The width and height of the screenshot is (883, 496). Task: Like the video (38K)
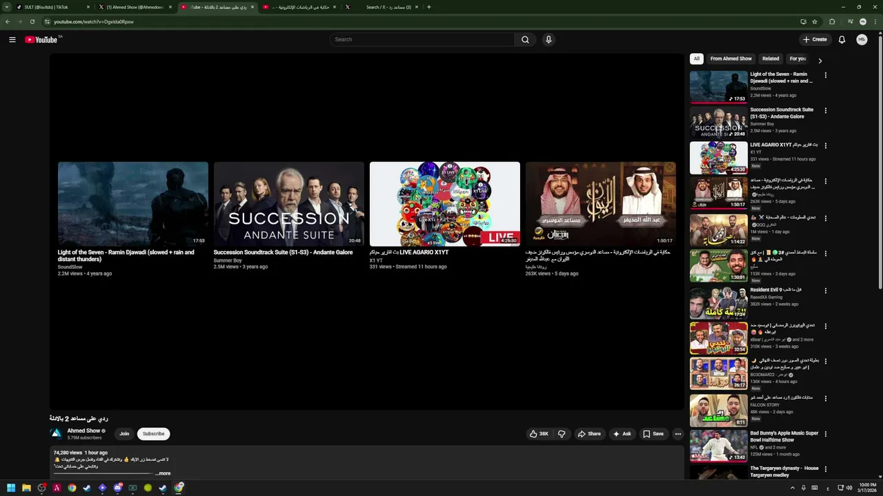click(x=539, y=434)
